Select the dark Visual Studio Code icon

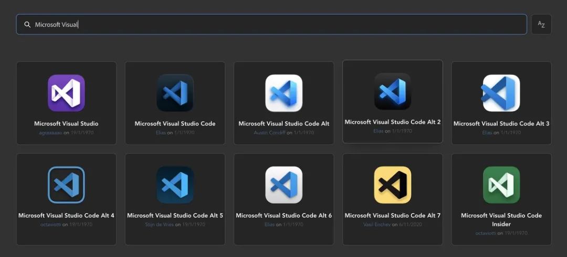pos(175,93)
